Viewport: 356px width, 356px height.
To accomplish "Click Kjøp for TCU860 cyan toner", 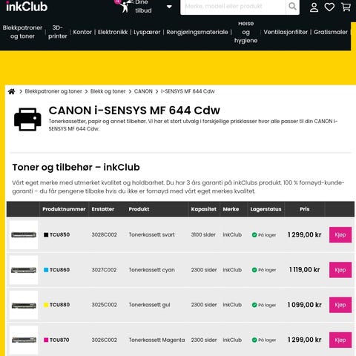I will (340, 270).
